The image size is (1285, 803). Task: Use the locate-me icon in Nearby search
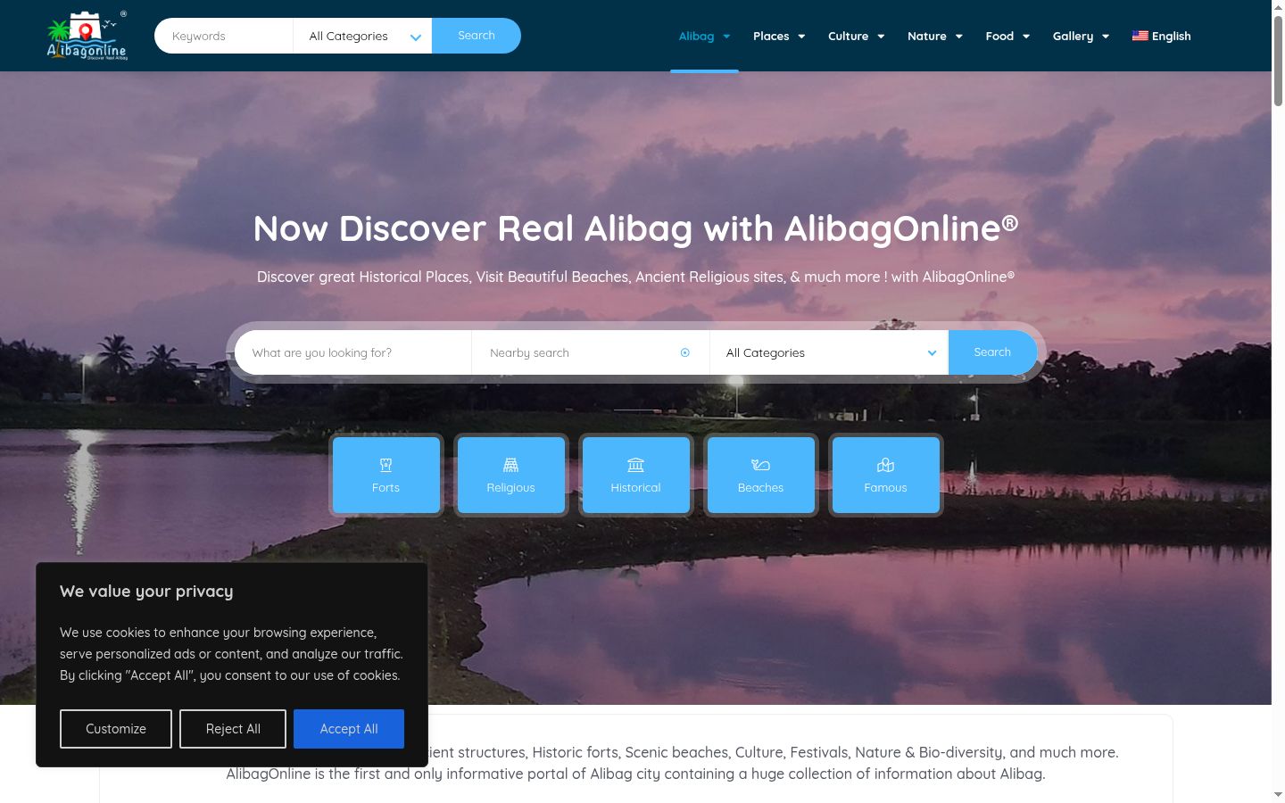tap(685, 352)
